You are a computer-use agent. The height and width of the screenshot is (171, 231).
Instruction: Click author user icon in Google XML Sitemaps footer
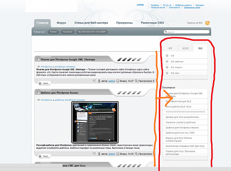99,81
